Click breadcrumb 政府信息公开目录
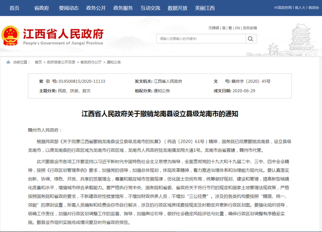Viewport: 322px width, 232px height. [61, 62]
